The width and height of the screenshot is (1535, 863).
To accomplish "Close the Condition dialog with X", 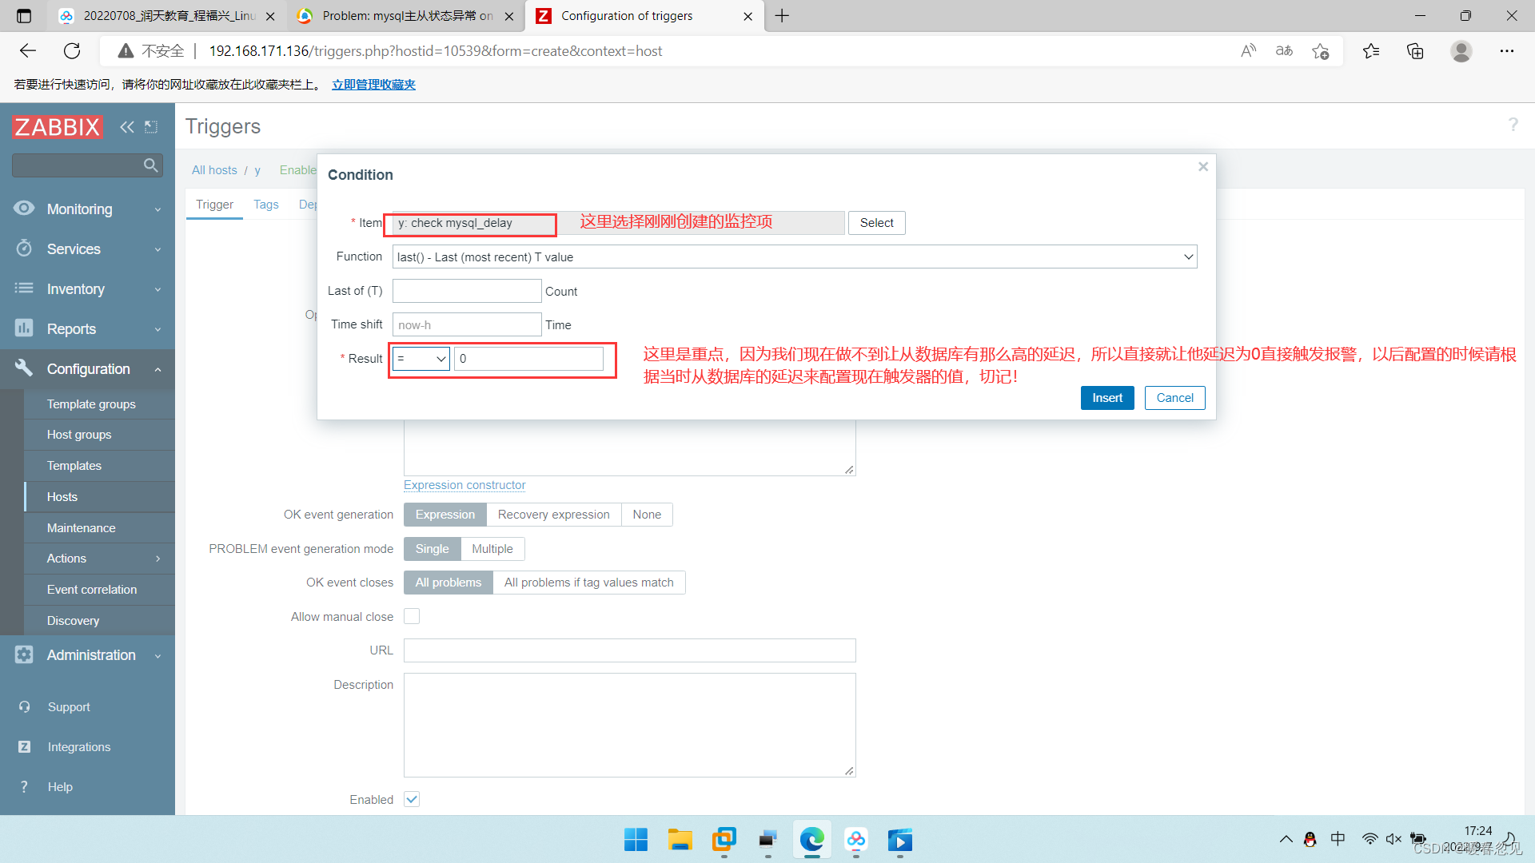I will click(x=1203, y=167).
